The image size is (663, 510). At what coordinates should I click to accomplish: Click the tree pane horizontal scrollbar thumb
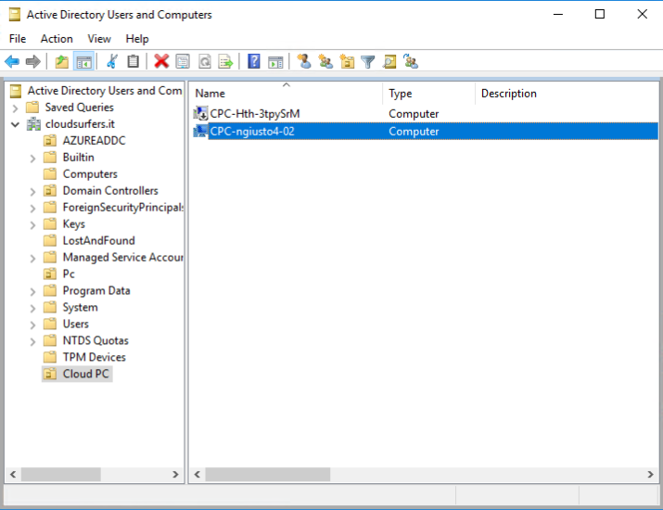(61, 475)
